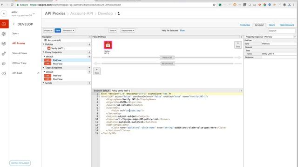Click the Publish icon left of Specs
This screenshot has height=167, width=298.
pyautogui.click(x=4, y=34)
